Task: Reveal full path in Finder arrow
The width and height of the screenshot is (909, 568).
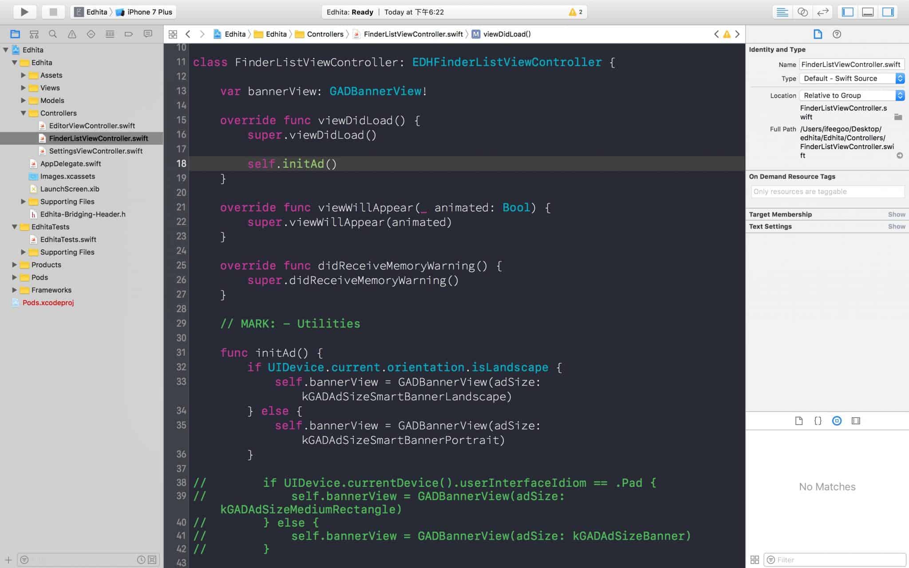Action: tap(900, 155)
